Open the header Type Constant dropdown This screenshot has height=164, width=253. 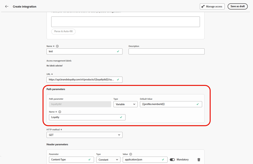pos(108,160)
